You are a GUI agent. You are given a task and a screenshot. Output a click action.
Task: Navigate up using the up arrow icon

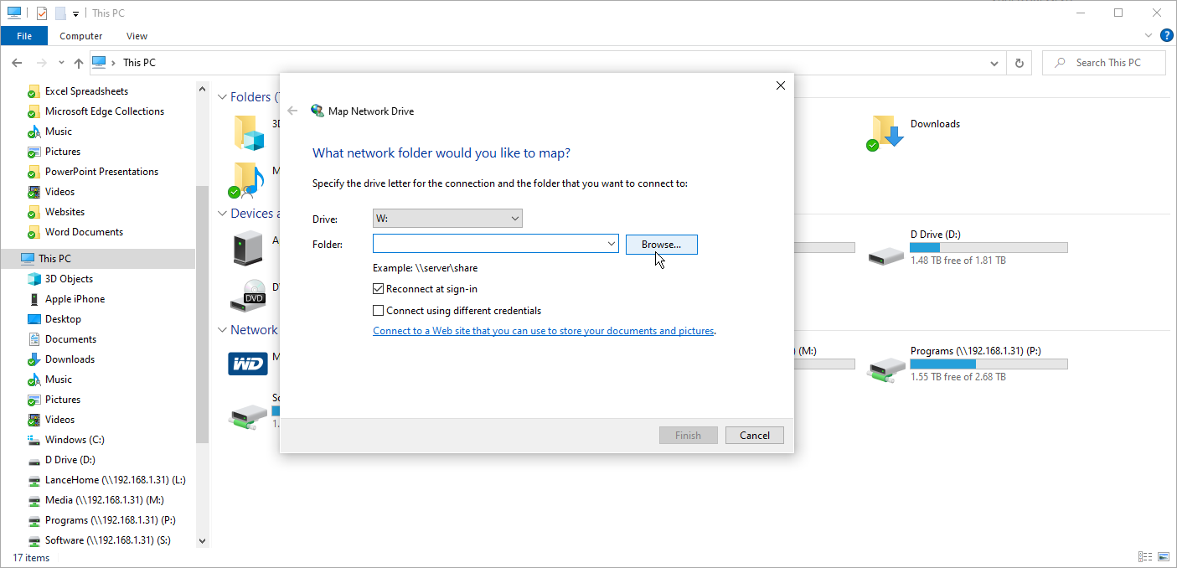click(78, 62)
